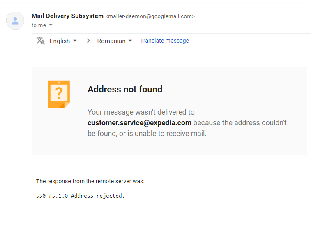The width and height of the screenshot is (311, 228).
Task: Click the small caret right of English
Action: pyautogui.click(x=75, y=41)
